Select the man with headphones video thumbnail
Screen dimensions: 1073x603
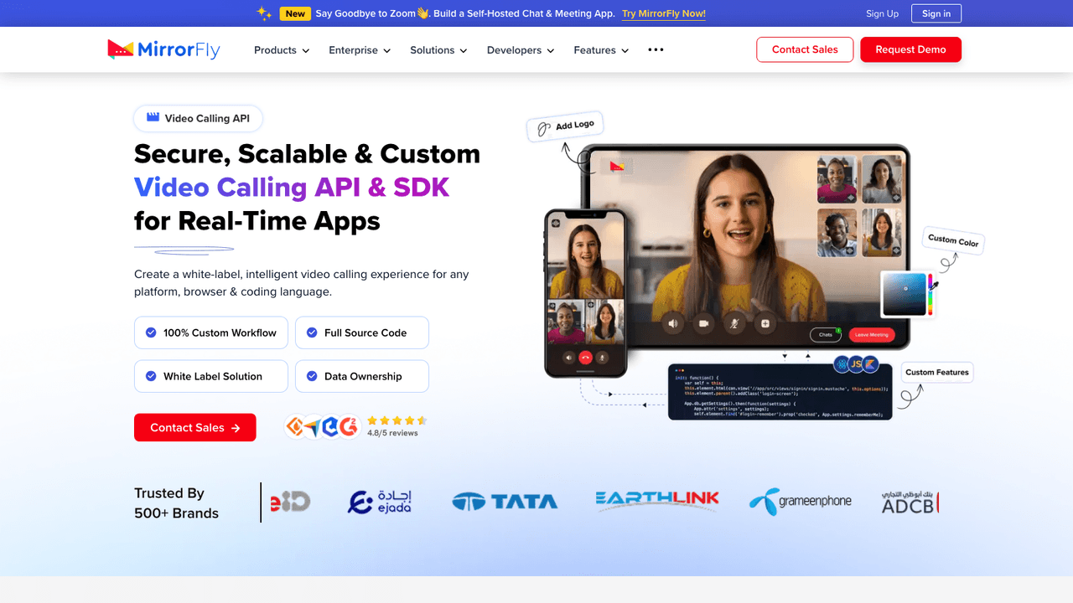click(x=837, y=232)
